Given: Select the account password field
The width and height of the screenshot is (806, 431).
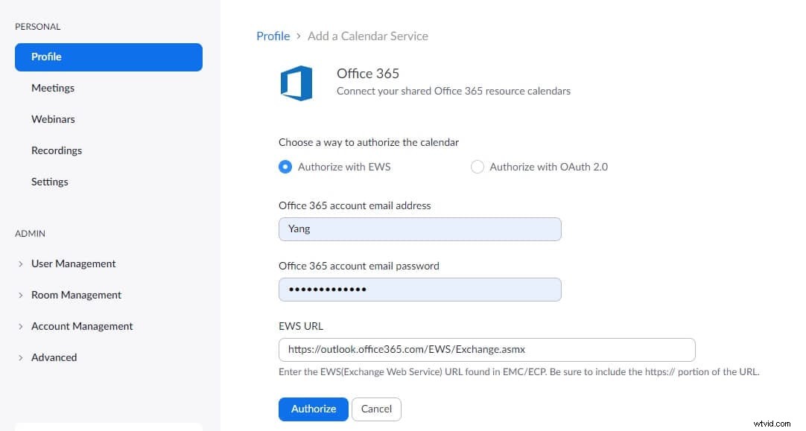Looking at the screenshot, I should tap(419, 289).
